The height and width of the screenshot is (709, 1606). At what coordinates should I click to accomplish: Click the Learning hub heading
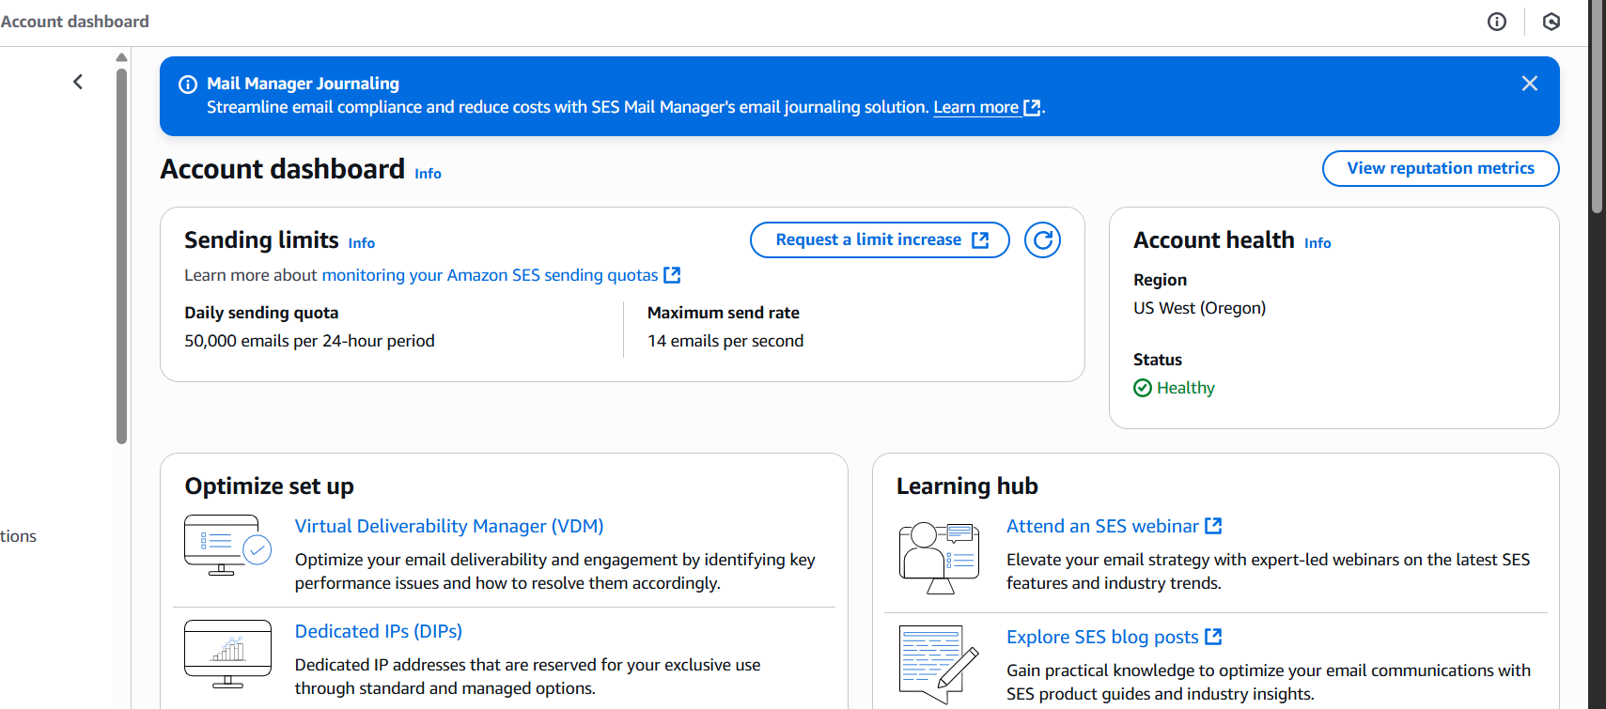(x=967, y=486)
